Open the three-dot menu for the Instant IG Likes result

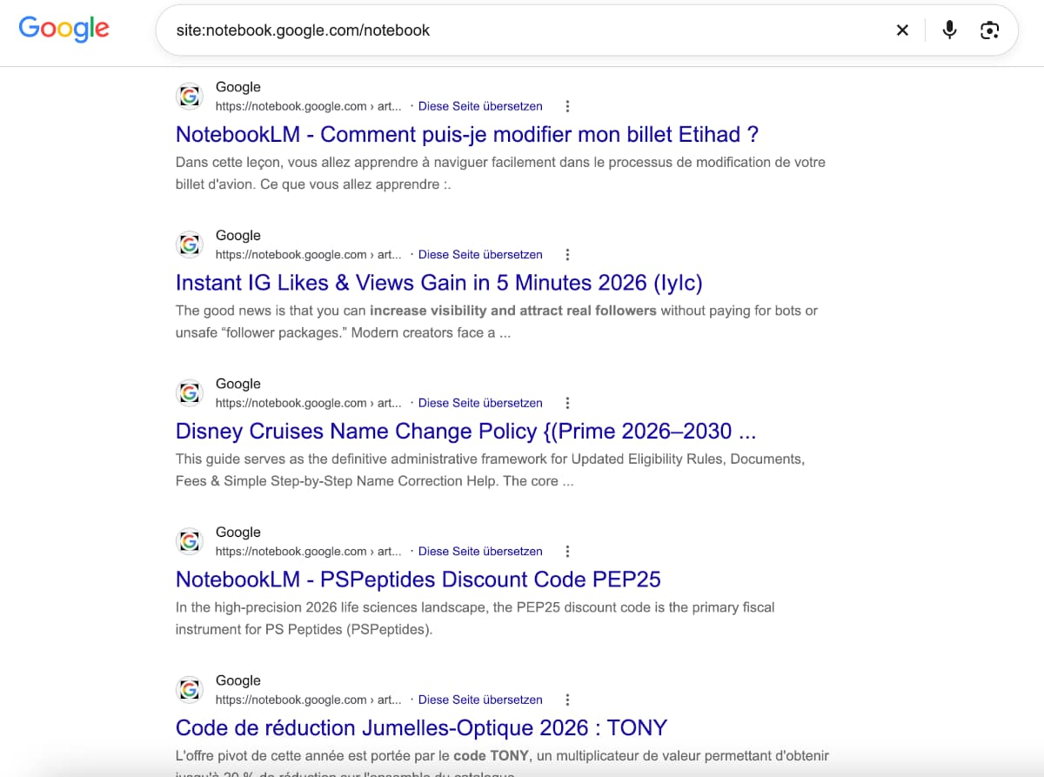567,255
